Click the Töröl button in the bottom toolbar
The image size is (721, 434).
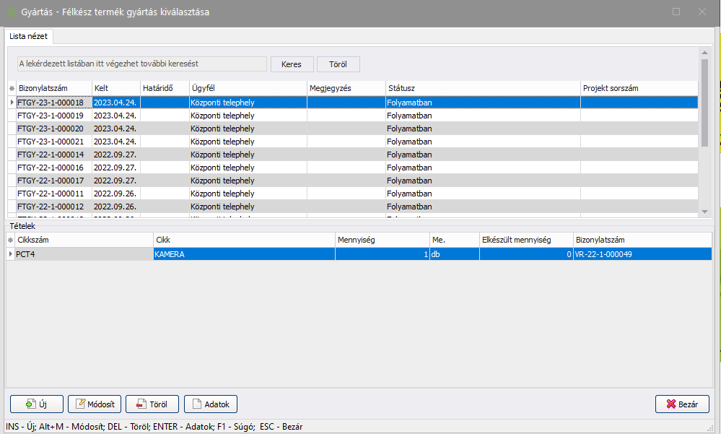pyautogui.click(x=152, y=404)
